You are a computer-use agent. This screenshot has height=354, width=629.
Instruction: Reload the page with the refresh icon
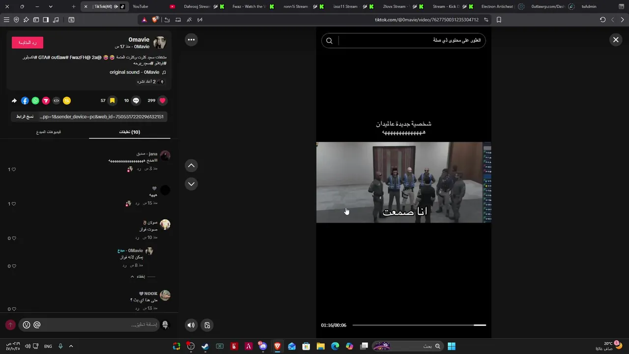point(603,20)
